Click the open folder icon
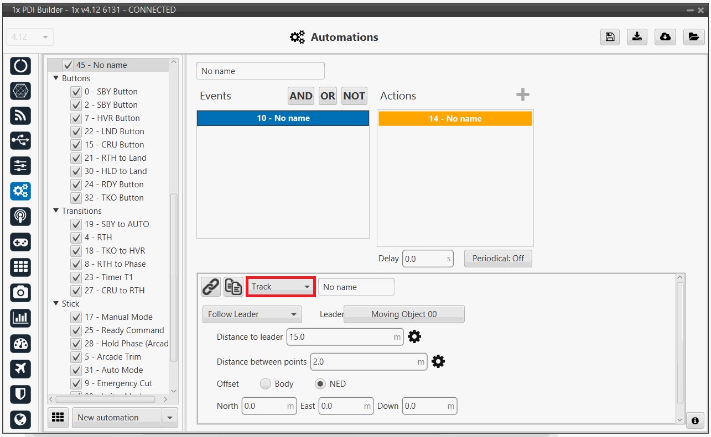The width and height of the screenshot is (711, 437). [x=693, y=37]
